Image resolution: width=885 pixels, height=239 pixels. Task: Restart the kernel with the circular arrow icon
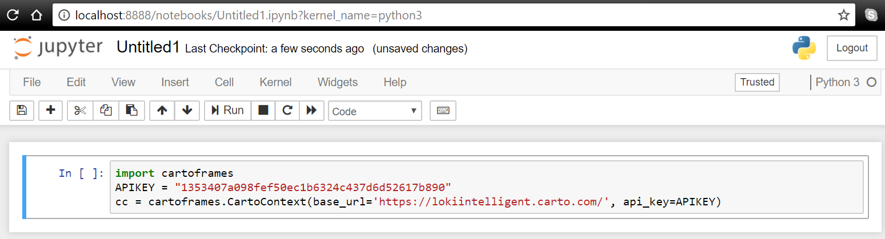point(287,111)
